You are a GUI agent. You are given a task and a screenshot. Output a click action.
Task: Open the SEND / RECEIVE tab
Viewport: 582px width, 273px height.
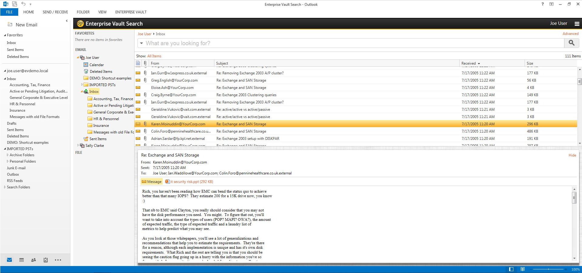pyautogui.click(x=55, y=12)
